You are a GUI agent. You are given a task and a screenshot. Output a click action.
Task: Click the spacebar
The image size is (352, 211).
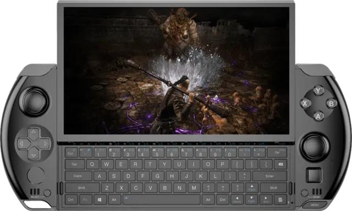(161, 199)
